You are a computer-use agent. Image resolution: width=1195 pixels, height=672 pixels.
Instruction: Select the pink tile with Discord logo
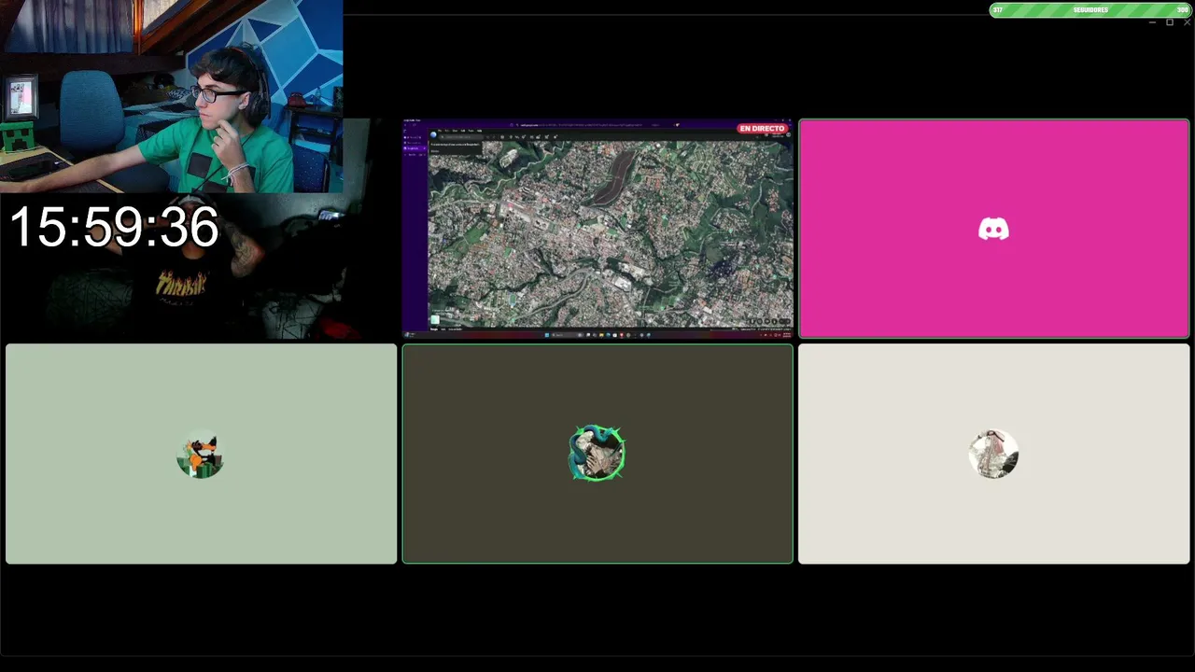coord(994,229)
